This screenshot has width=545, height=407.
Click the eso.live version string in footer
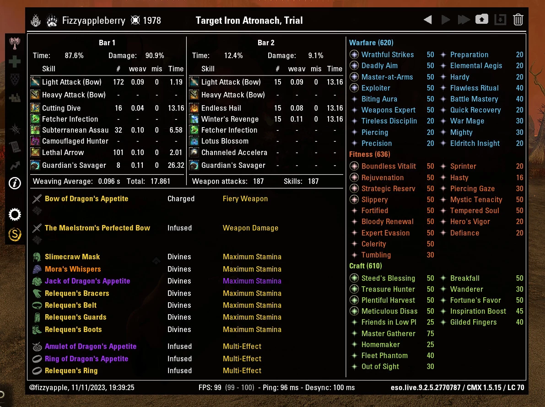pyautogui.click(x=457, y=387)
